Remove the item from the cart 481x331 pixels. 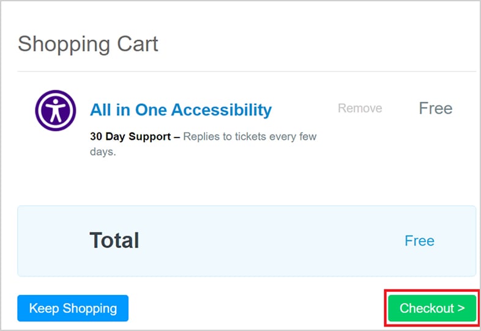[x=360, y=108]
